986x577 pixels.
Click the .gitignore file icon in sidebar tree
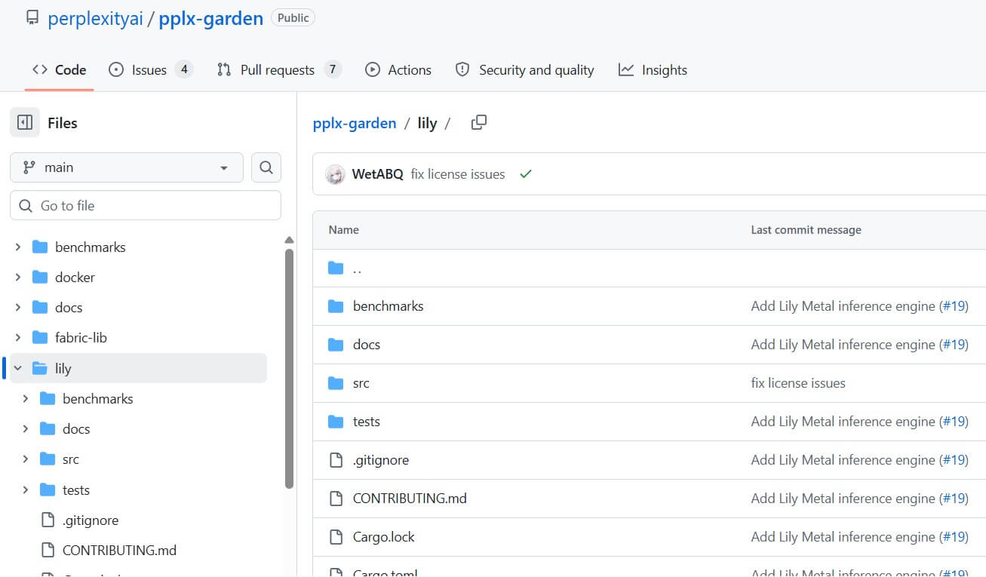(x=48, y=520)
